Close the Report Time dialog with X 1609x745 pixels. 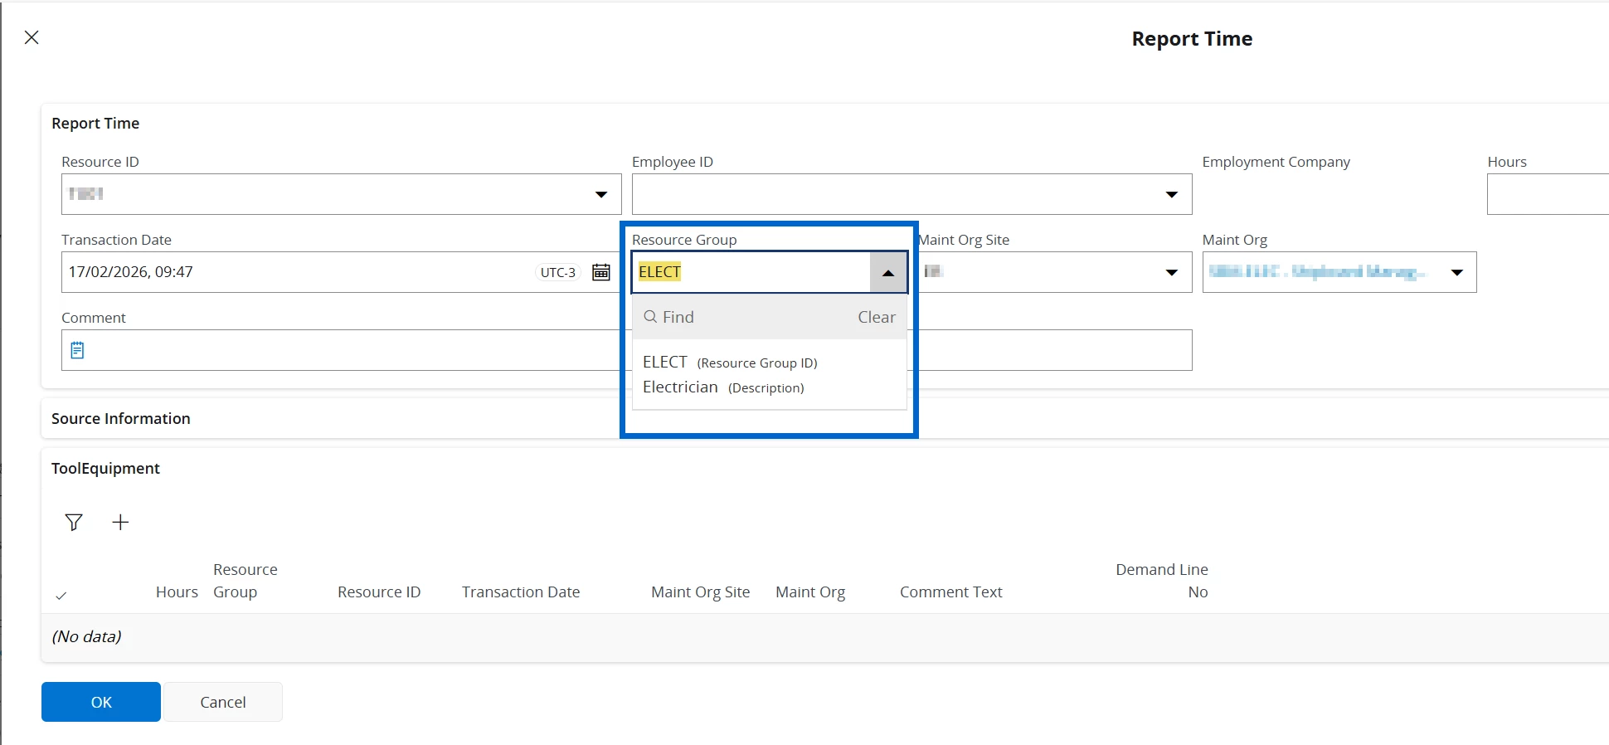(32, 37)
